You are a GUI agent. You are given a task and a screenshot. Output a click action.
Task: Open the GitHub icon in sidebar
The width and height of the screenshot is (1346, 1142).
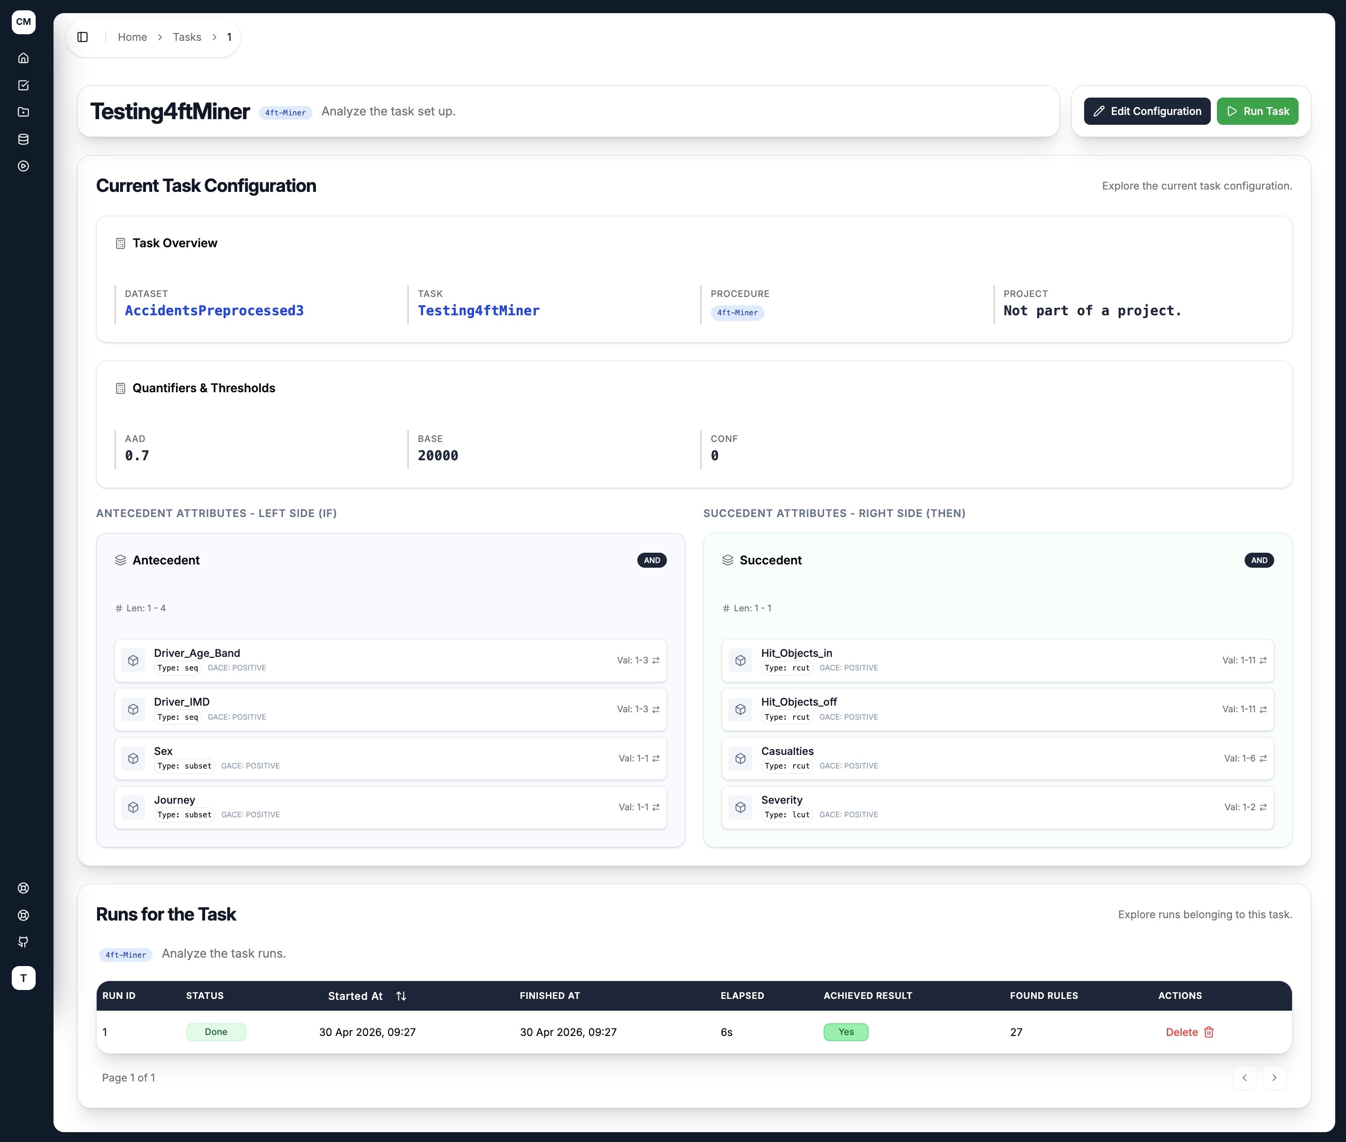tap(23, 942)
